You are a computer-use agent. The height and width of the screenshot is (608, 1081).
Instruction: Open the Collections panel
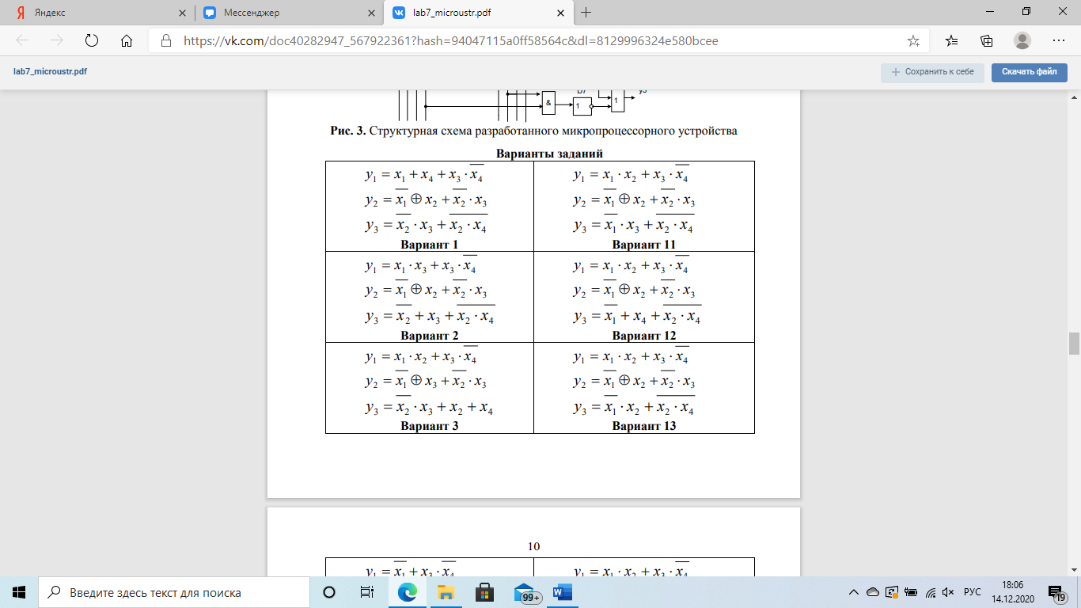pyautogui.click(x=987, y=41)
